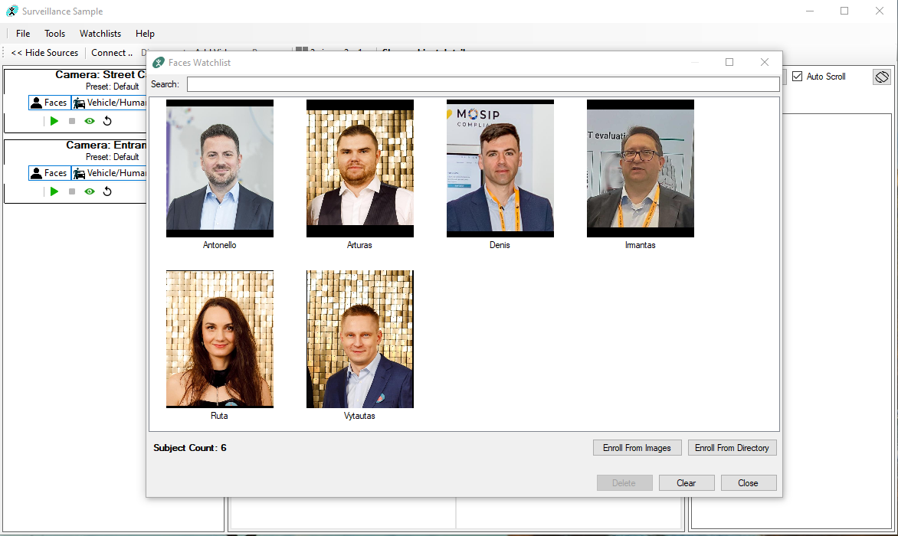Play the Street camera source
The image size is (898, 536).
pyautogui.click(x=54, y=121)
